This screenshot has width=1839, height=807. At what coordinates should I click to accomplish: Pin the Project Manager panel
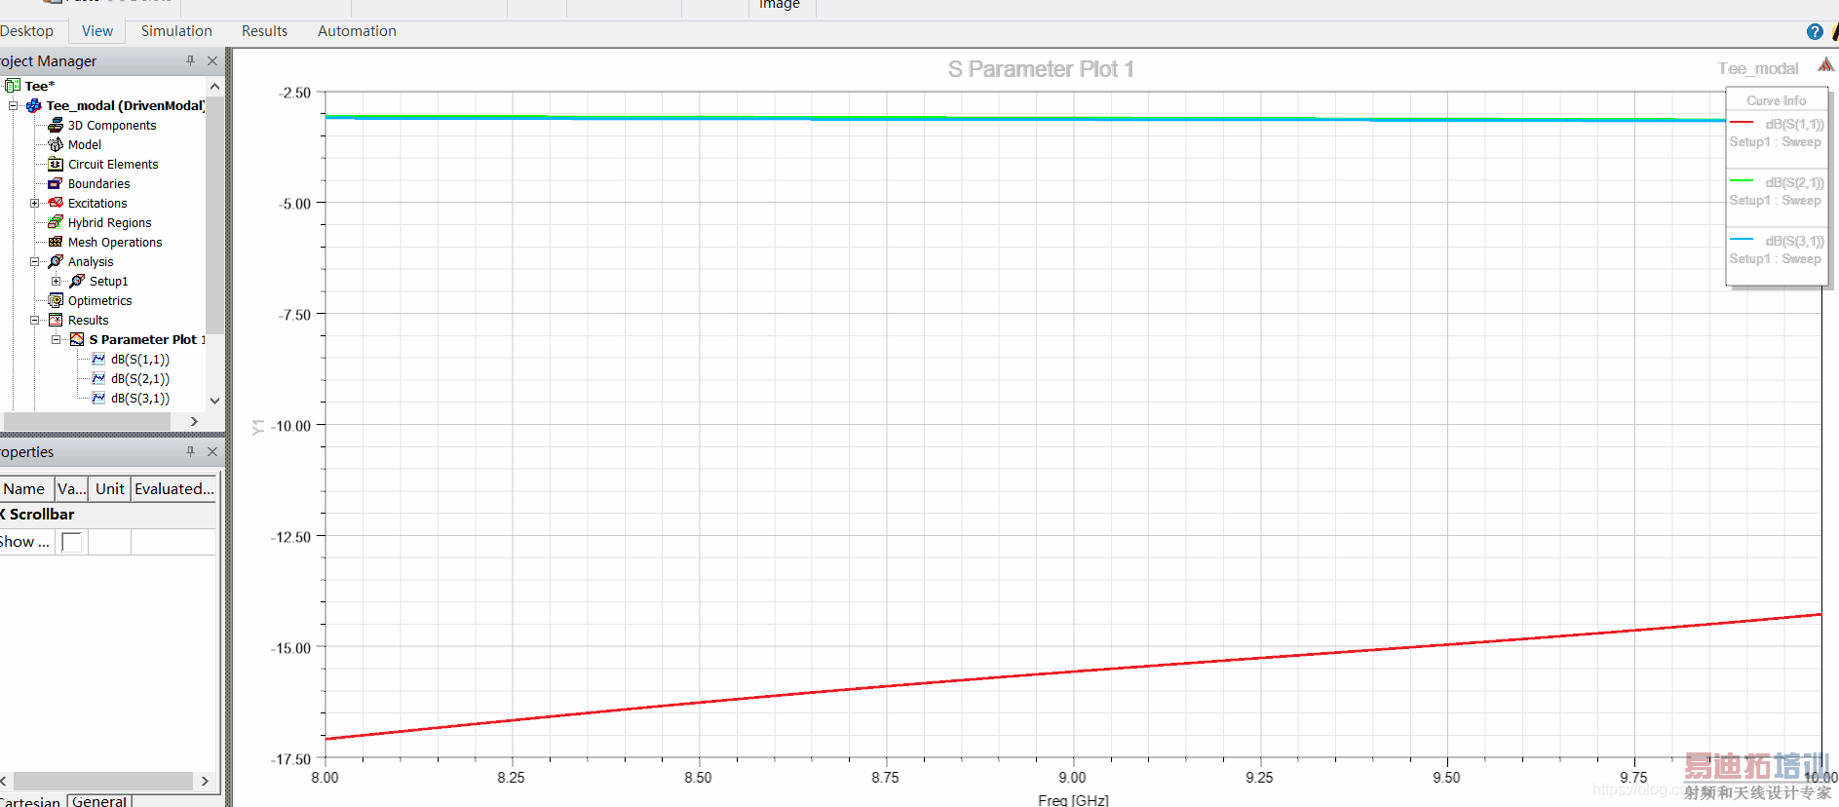coord(190,60)
